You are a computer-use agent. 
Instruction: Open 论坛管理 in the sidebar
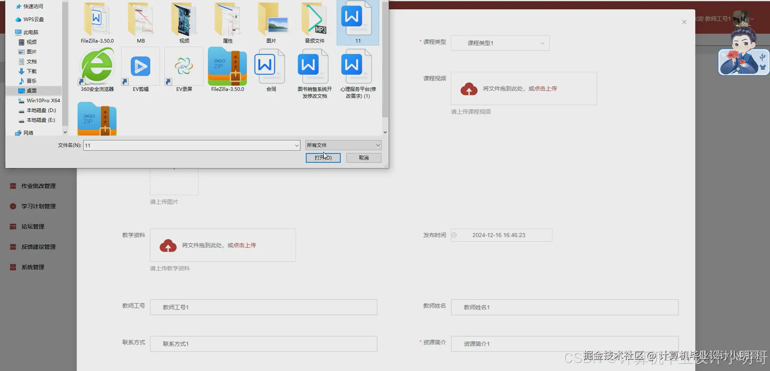[x=32, y=226]
